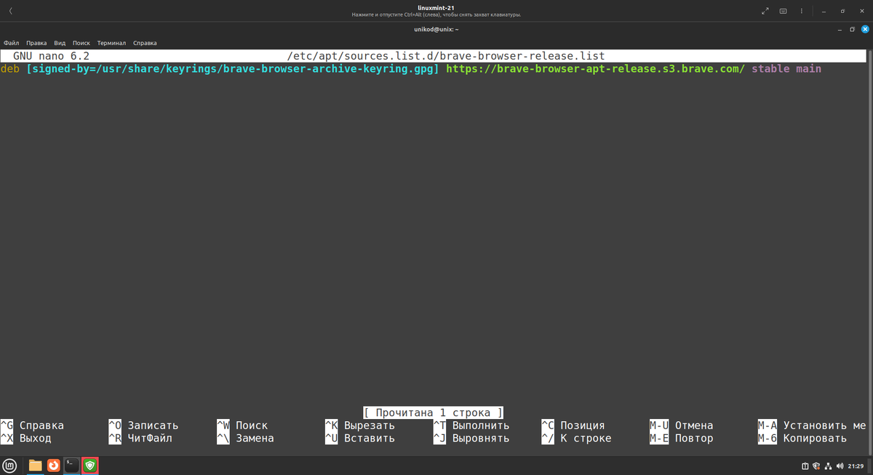
Task: Click the ^G Справка shortcut
Action: point(33,426)
